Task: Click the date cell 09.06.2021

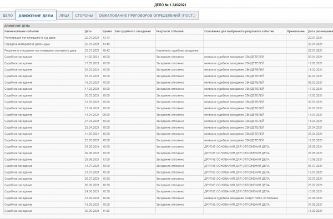Action: coord(92,153)
